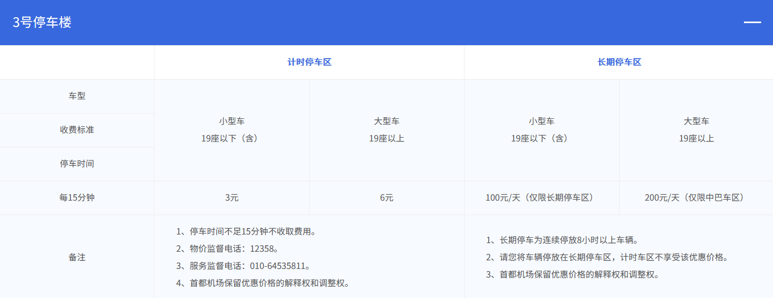Click the note 停车时间不足15分钟不收取费用
Viewport: 773px width, 298px height.
coord(245,231)
